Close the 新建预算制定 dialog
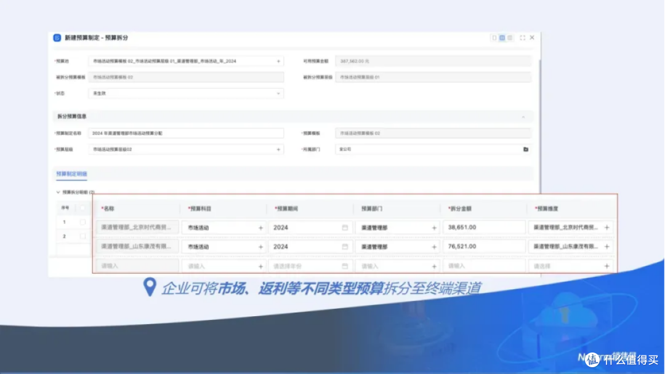The image size is (665, 374). click(x=532, y=38)
